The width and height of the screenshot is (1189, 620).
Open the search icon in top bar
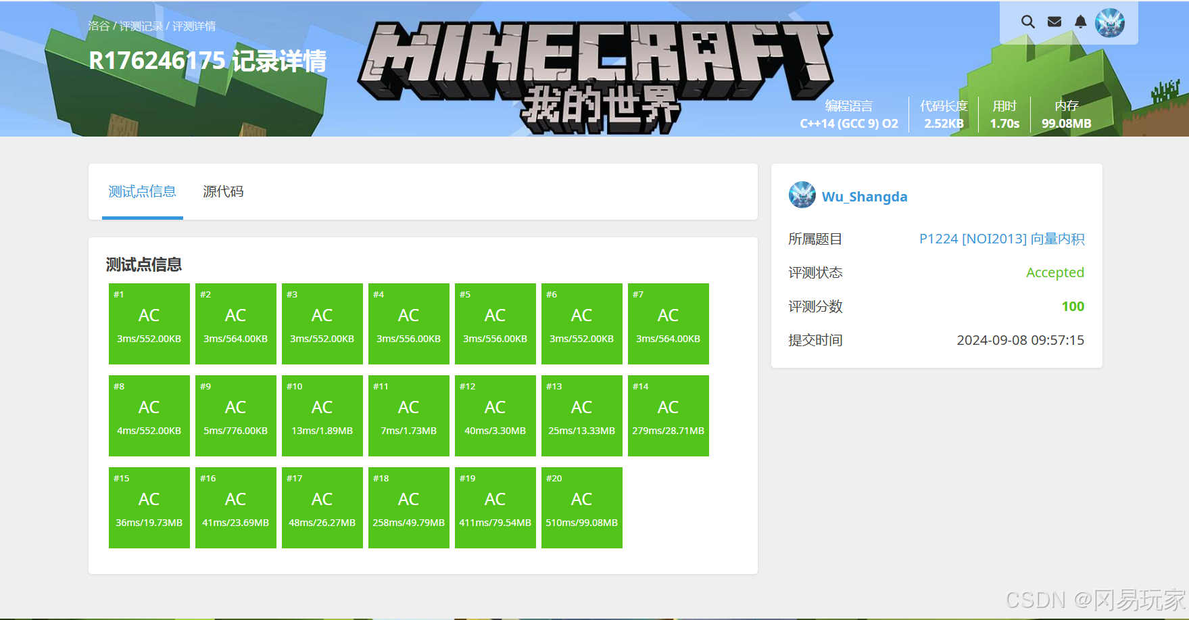(1027, 22)
